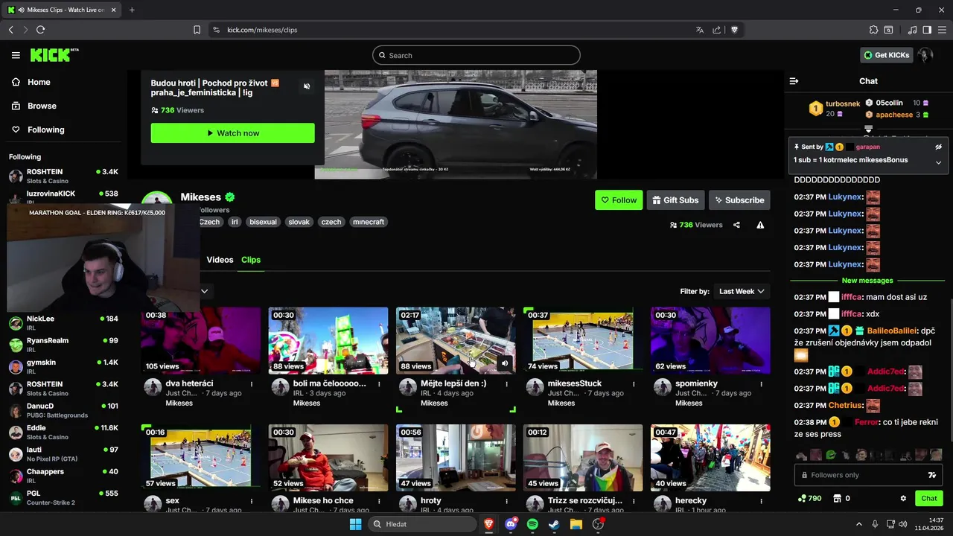Viewport: 953px width, 536px height.
Task: Click the Gift Subs button
Action: click(x=675, y=200)
